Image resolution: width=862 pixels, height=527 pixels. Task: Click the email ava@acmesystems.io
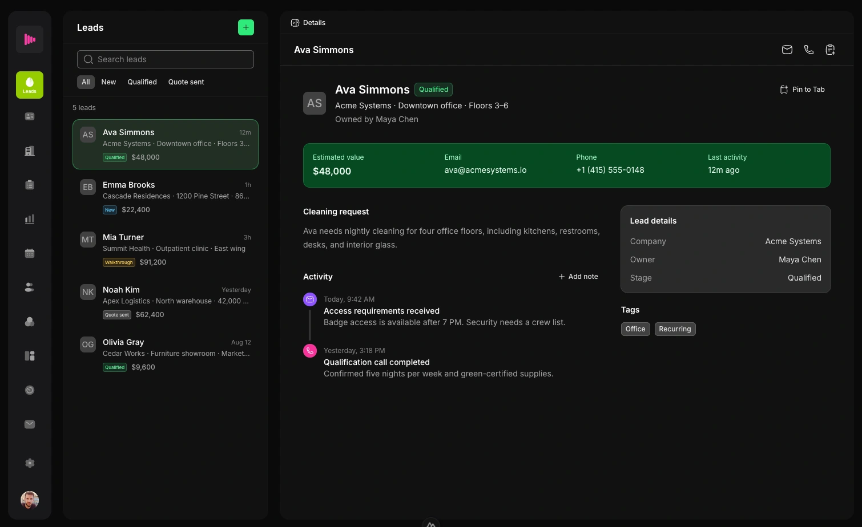[x=485, y=170]
